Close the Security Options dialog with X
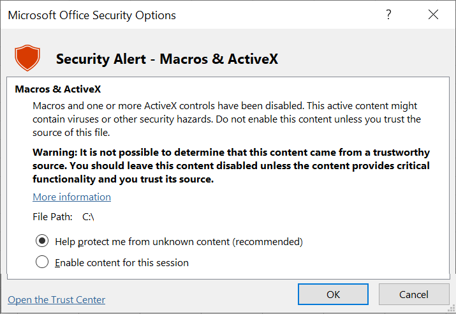Screen dimensions: 456x314 (433, 14)
